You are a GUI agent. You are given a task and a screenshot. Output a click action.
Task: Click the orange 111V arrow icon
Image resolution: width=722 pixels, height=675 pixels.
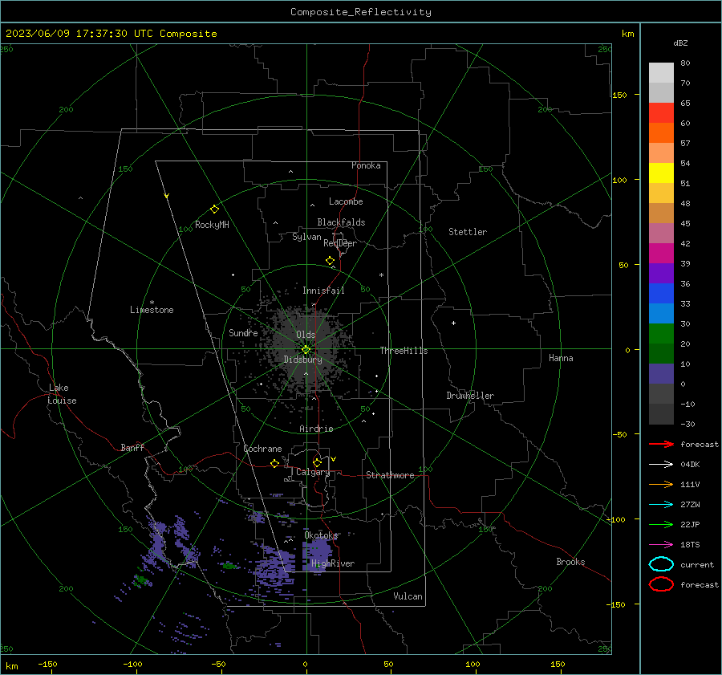(661, 484)
